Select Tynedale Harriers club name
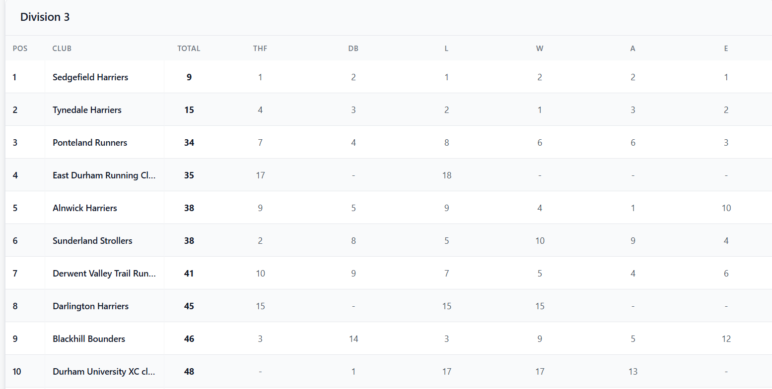The image size is (772, 389). pyautogui.click(x=87, y=110)
